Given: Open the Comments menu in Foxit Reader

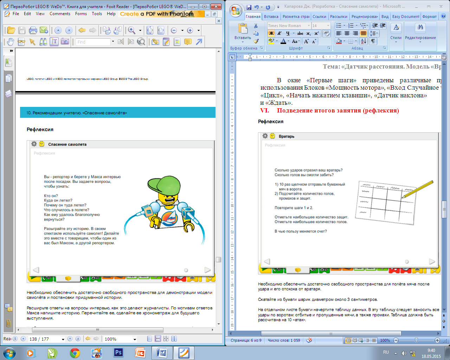Looking at the screenshot, I should click(60, 14).
